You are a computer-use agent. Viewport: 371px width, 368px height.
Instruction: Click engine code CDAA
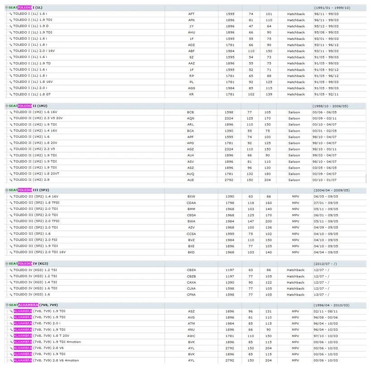(x=191, y=203)
